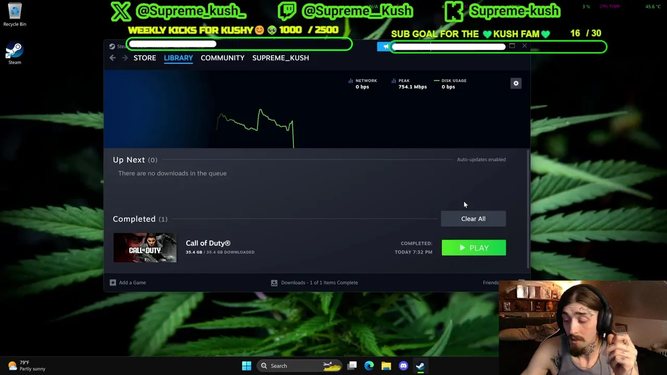Switch to the STORE tab
Image resolution: width=667 pixels, height=375 pixels.
click(145, 58)
